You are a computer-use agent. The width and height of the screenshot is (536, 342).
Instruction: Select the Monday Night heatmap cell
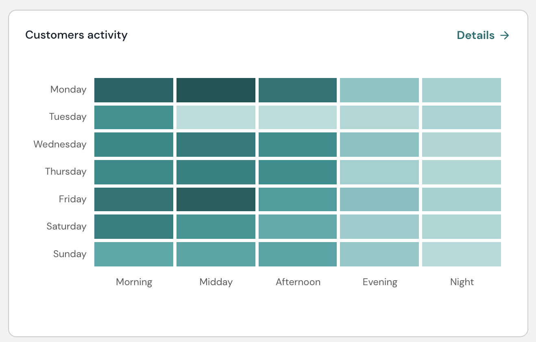click(462, 90)
